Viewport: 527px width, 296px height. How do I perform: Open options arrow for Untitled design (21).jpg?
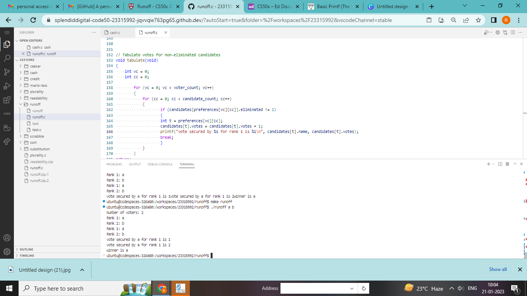(82, 270)
